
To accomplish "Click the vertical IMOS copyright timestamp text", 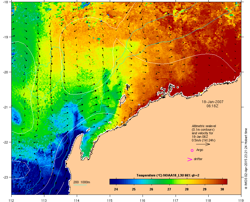I will click(x=246, y=159).
